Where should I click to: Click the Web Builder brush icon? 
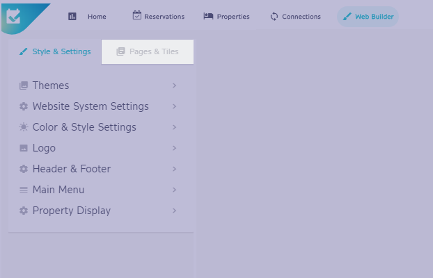click(347, 17)
